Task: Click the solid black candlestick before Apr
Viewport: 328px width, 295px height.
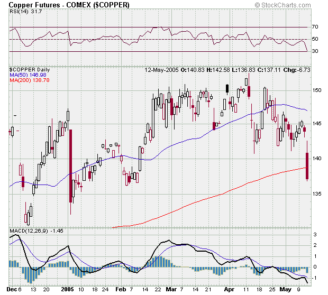Action: point(227,89)
